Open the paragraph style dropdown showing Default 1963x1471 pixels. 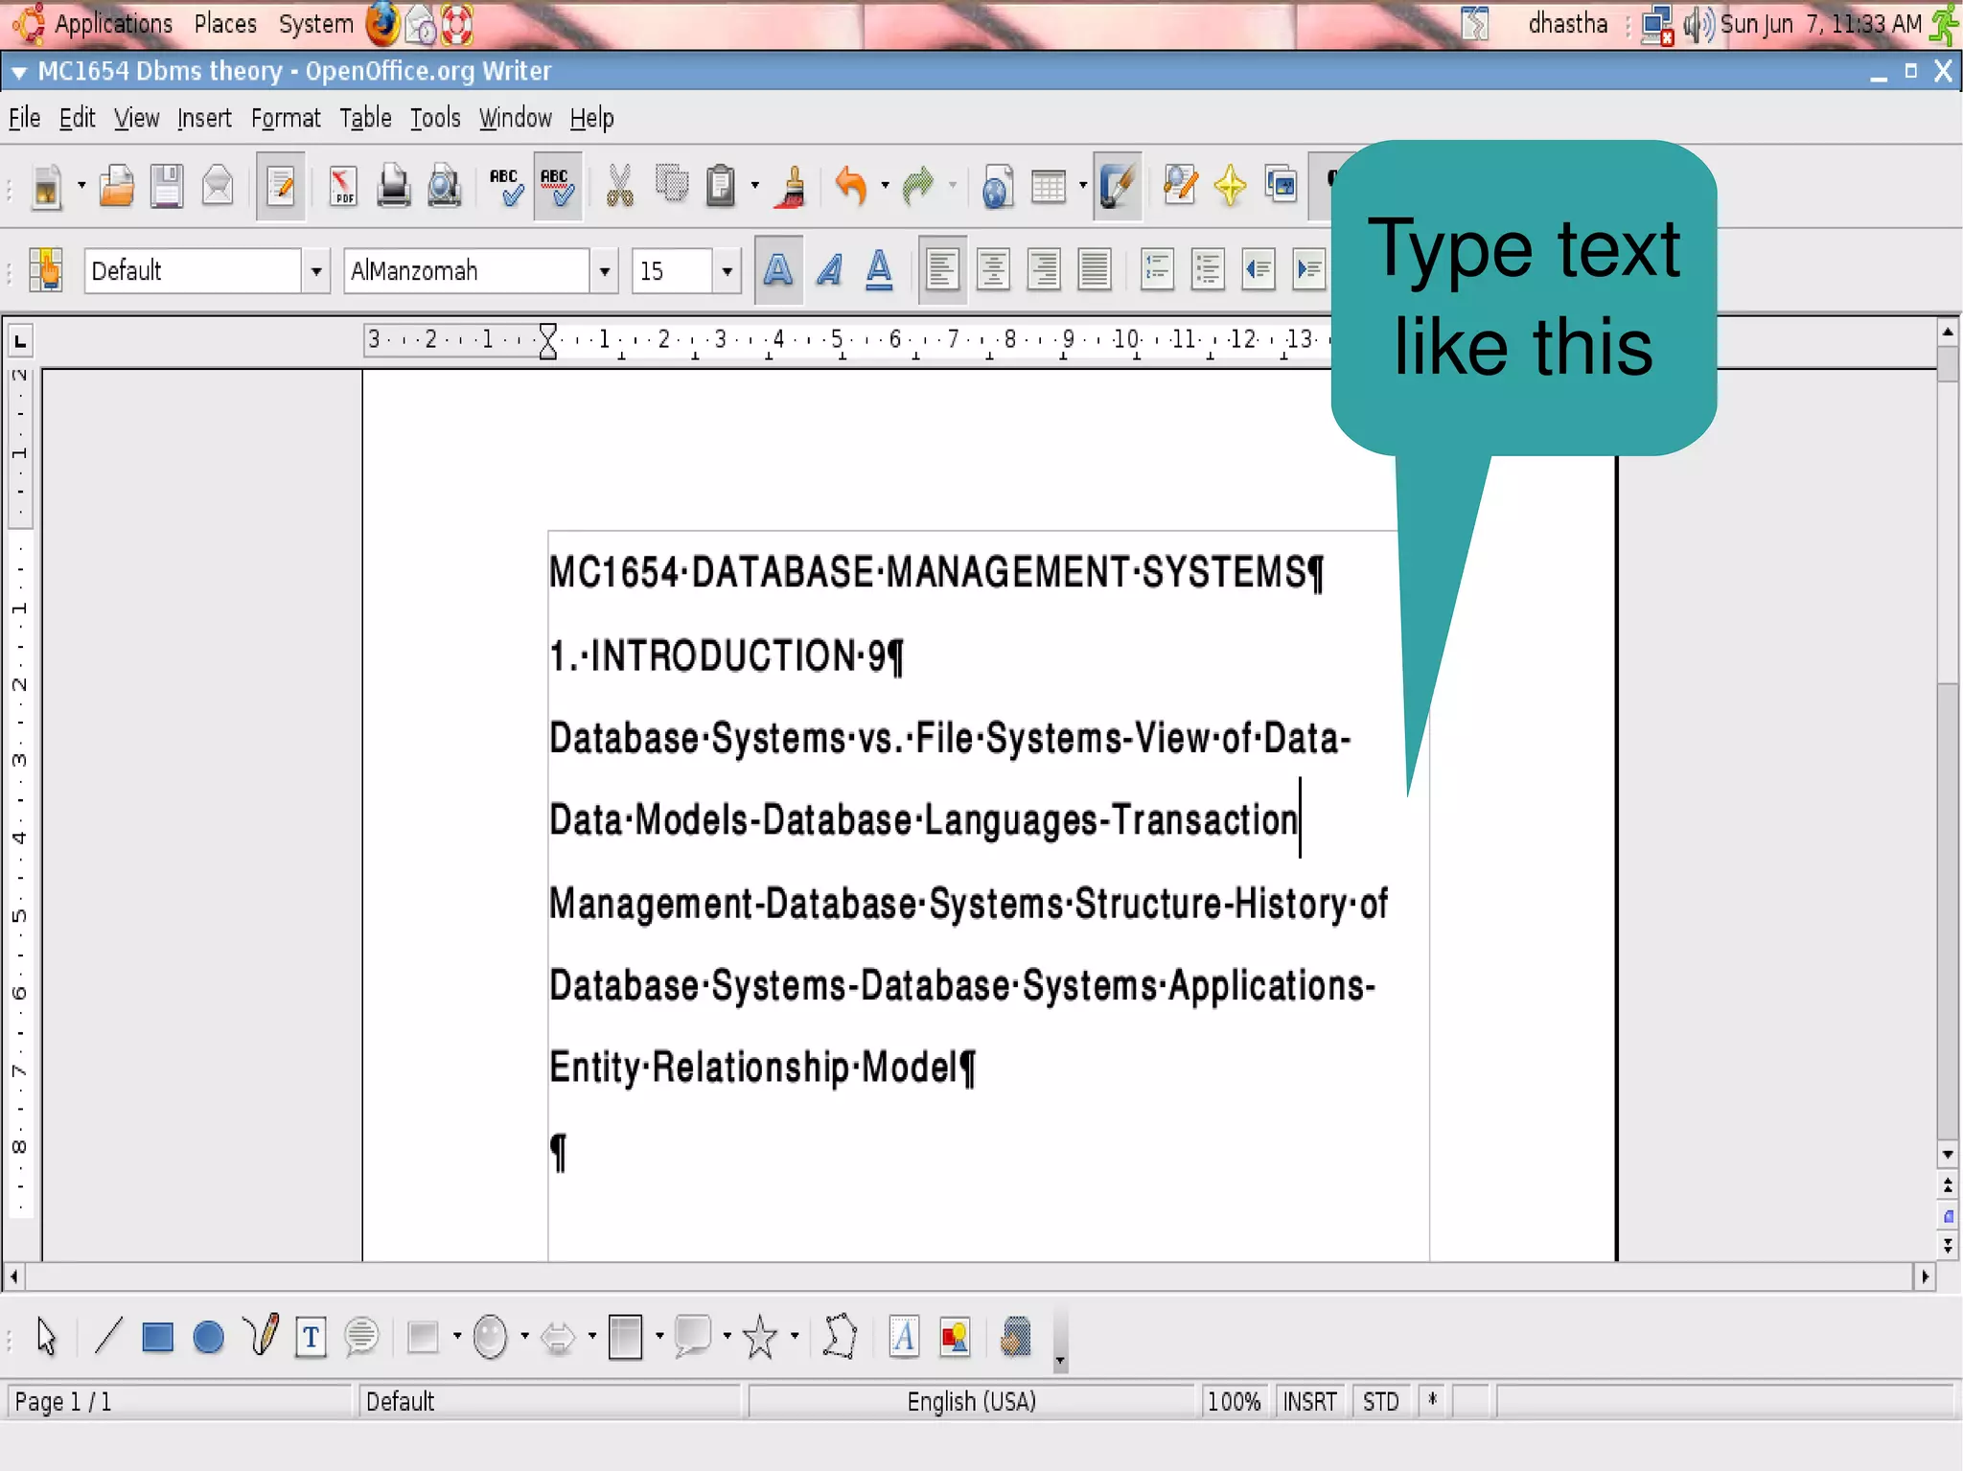(315, 271)
